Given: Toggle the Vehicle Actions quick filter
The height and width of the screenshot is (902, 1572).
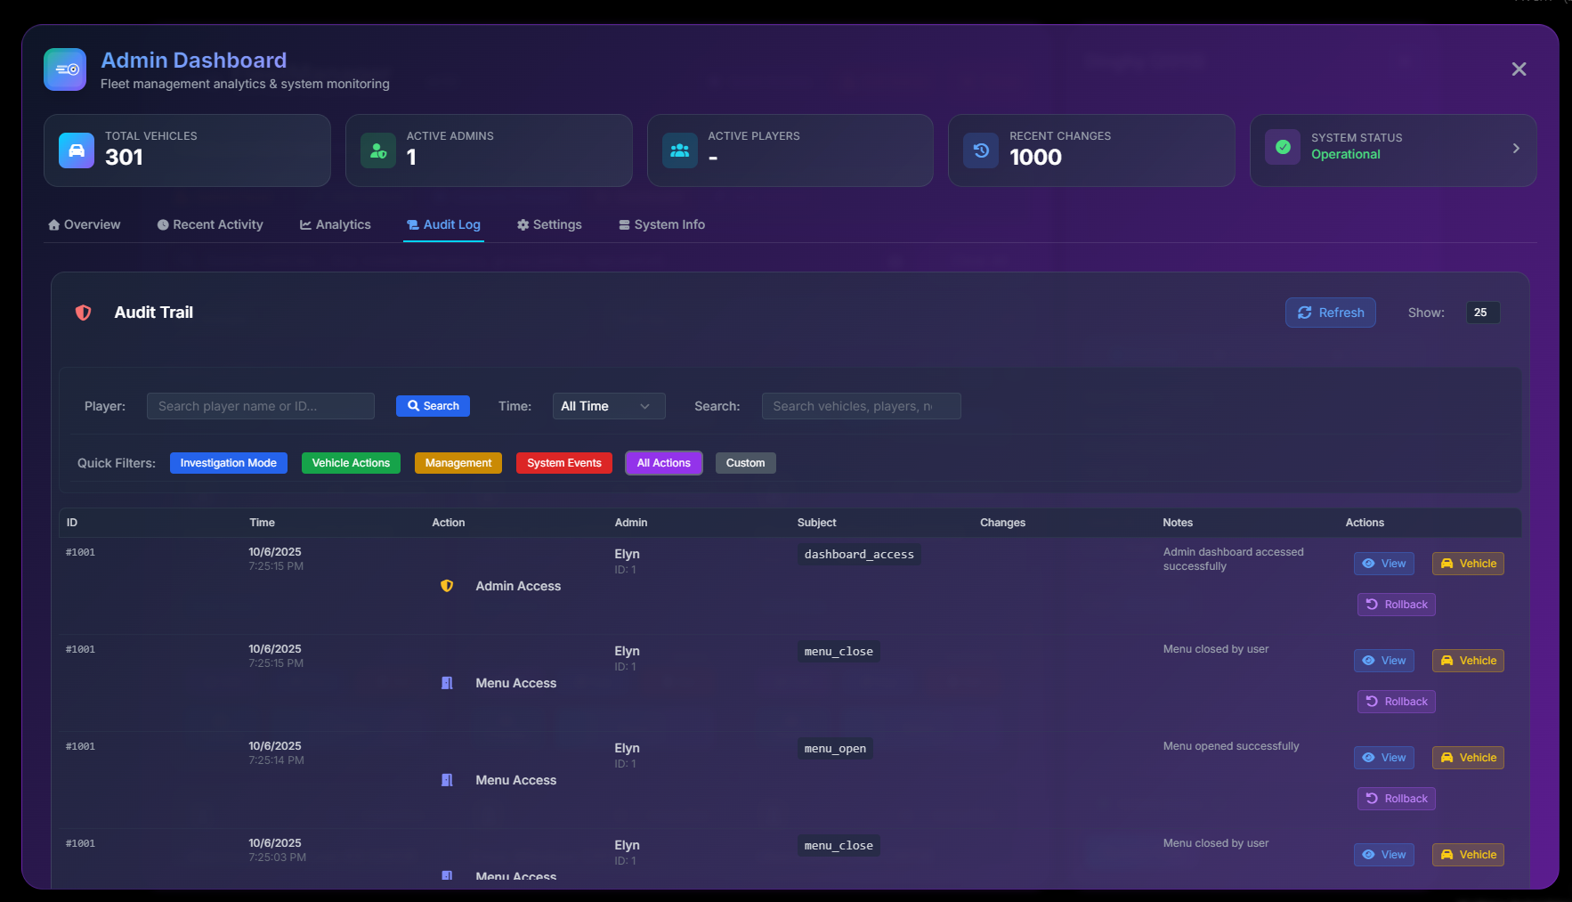Looking at the screenshot, I should pyautogui.click(x=351, y=463).
